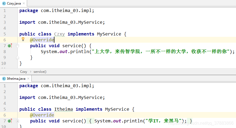This screenshot has height=128, width=236.
Task: Click Czxy in the breadcrumb bar
Action: tap(24, 72)
